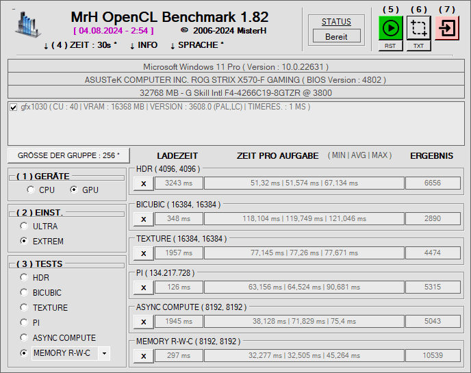Click the BICUBIC result value 2890
The height and width of the screenshot is (373, 471).
[x=433, y=218]
